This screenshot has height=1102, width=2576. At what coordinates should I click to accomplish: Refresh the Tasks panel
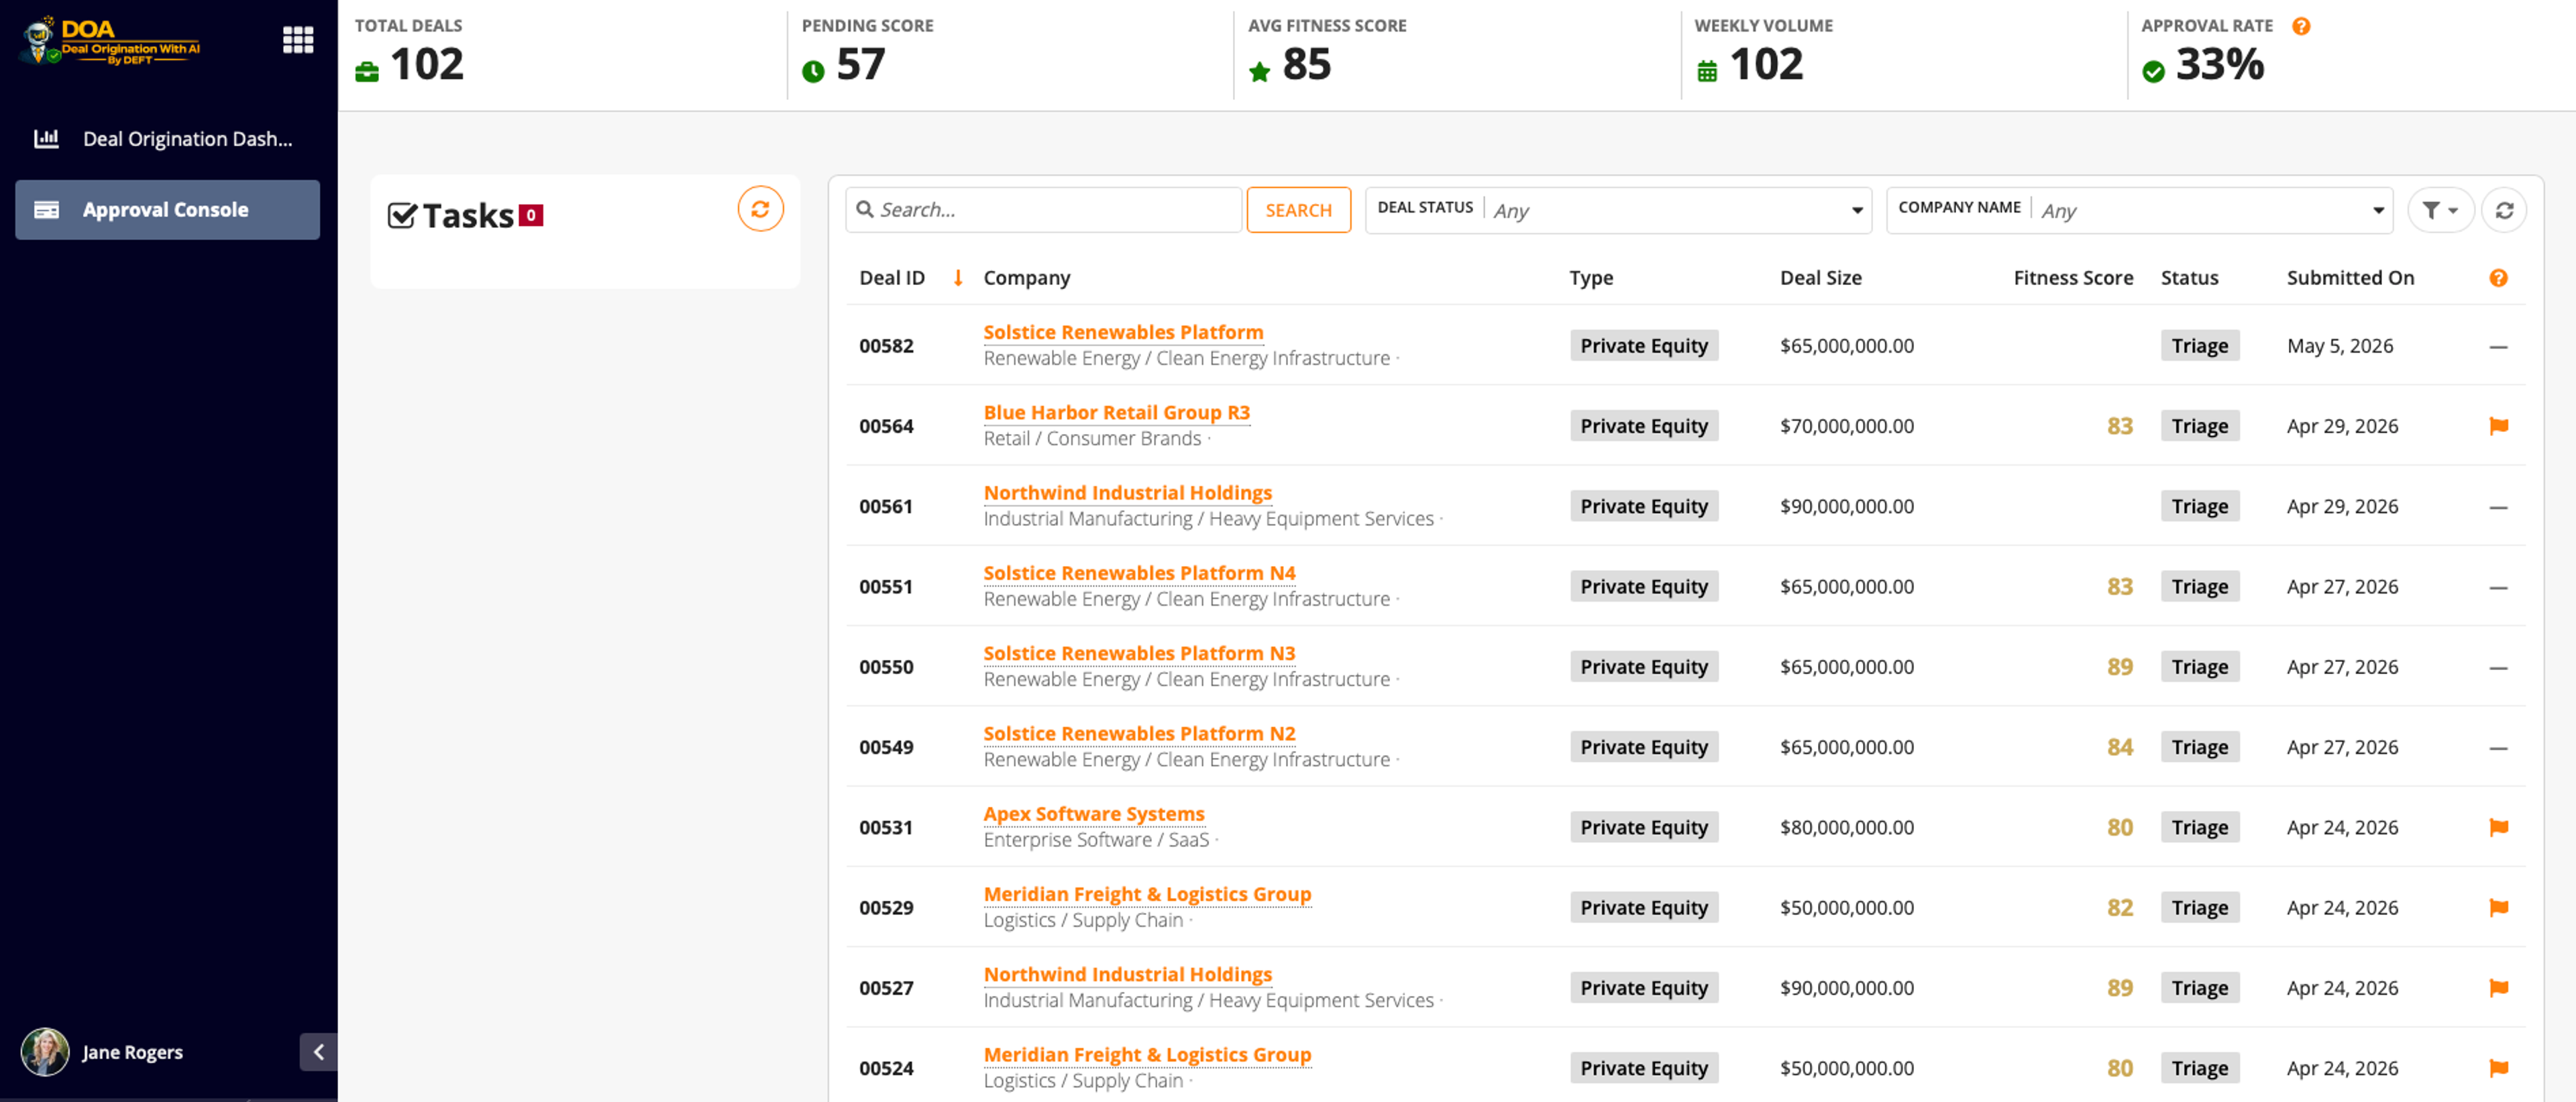tap(760, 209)
